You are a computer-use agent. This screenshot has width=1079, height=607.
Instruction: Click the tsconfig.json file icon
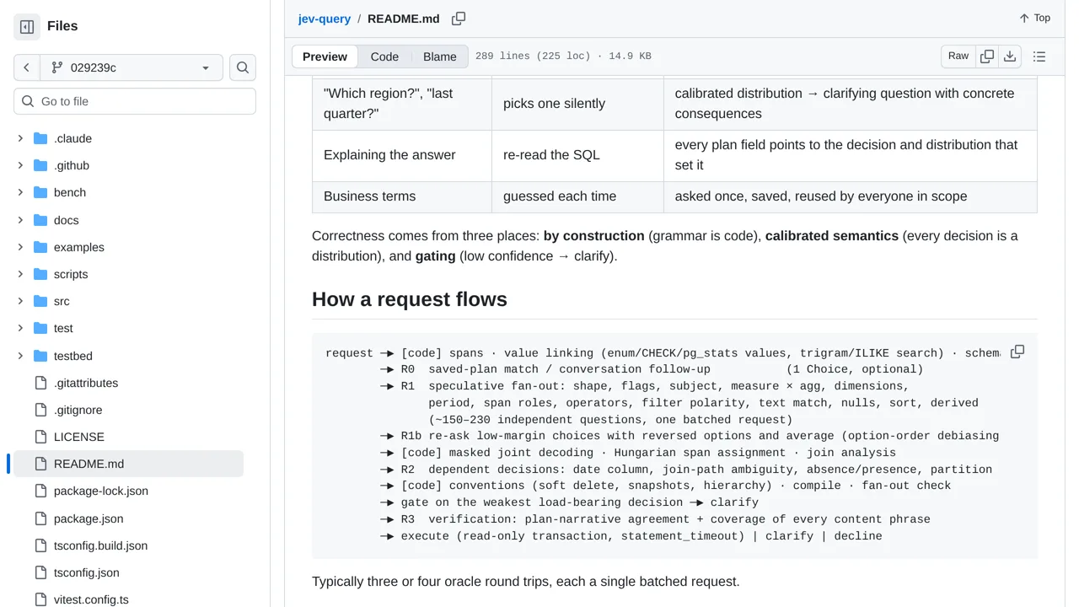coord(40,572)
